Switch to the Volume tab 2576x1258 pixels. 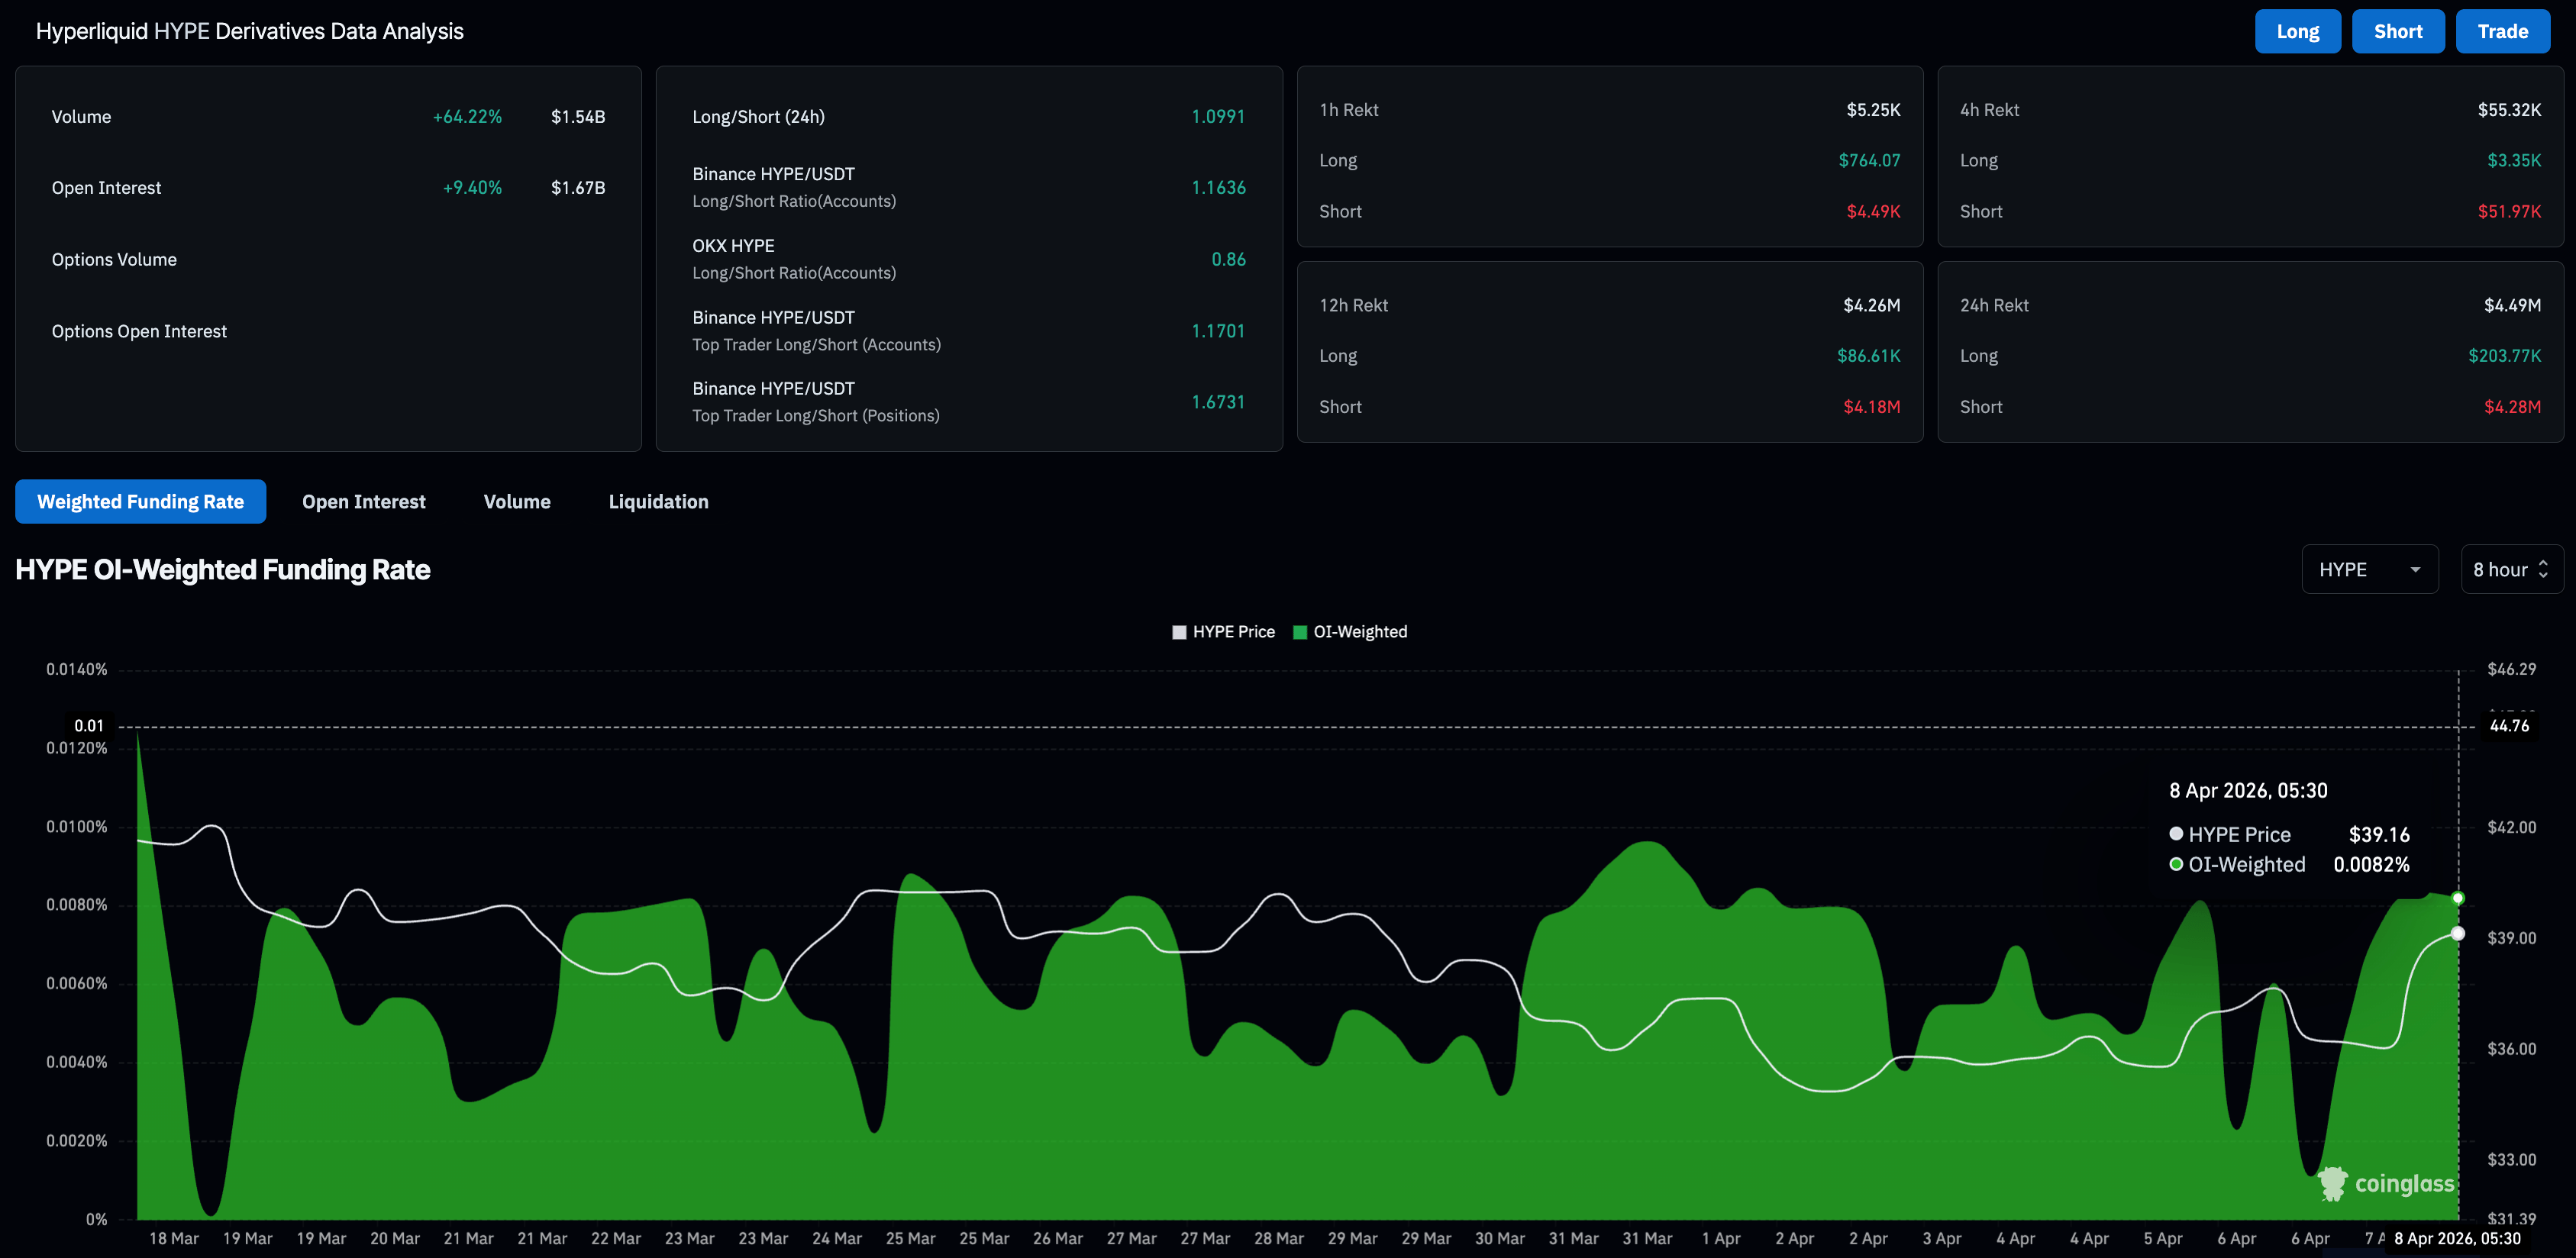coord(517,502)
